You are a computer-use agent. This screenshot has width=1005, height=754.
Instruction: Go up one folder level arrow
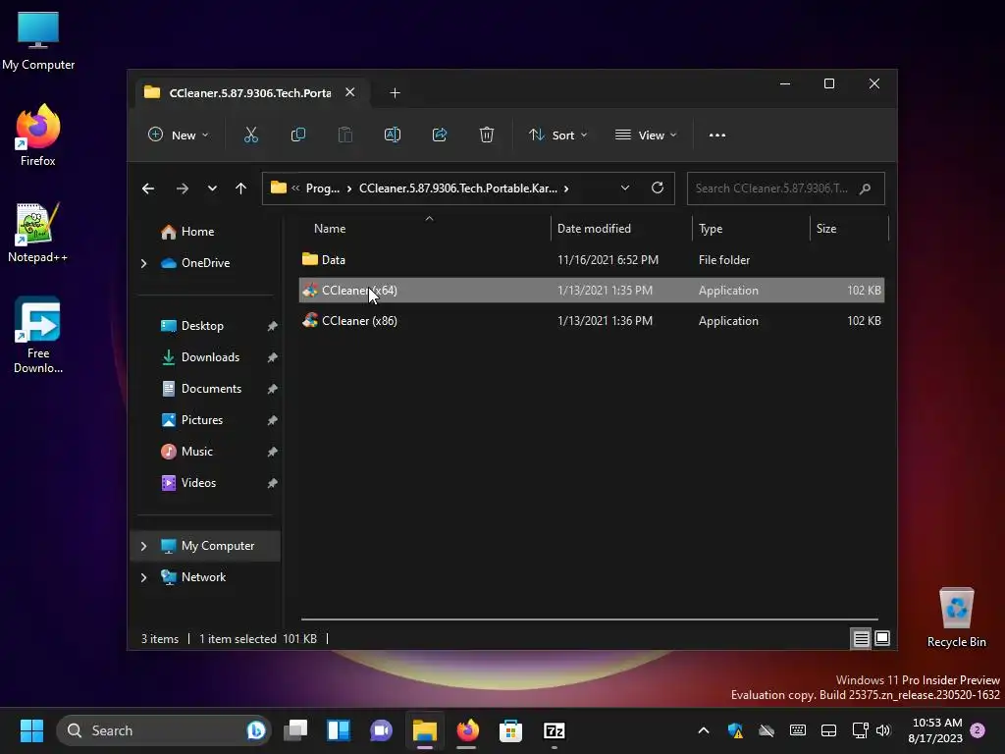click(241, 188)
